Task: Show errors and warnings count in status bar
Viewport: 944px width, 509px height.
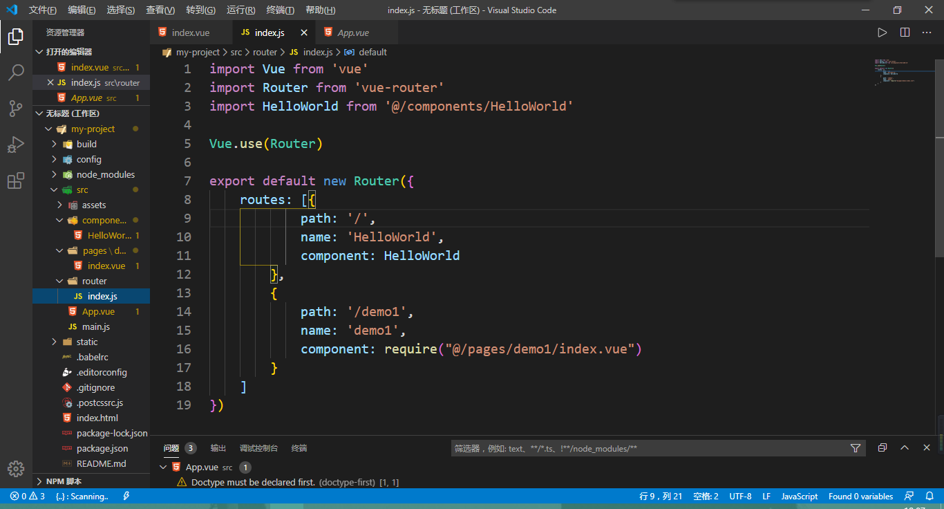Action: [x=28, y=497]
